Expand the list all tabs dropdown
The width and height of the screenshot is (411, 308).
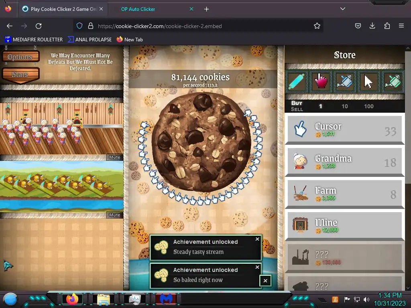[x=343, y=9]
